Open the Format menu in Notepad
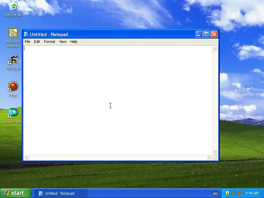 coord(49,42)
